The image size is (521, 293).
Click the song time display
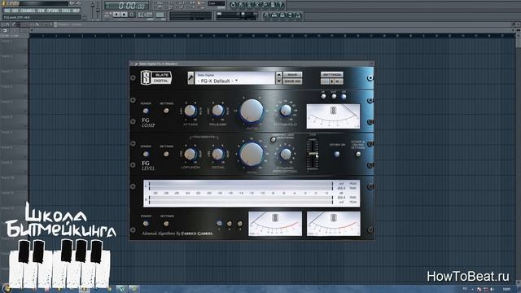pos(127,6)
